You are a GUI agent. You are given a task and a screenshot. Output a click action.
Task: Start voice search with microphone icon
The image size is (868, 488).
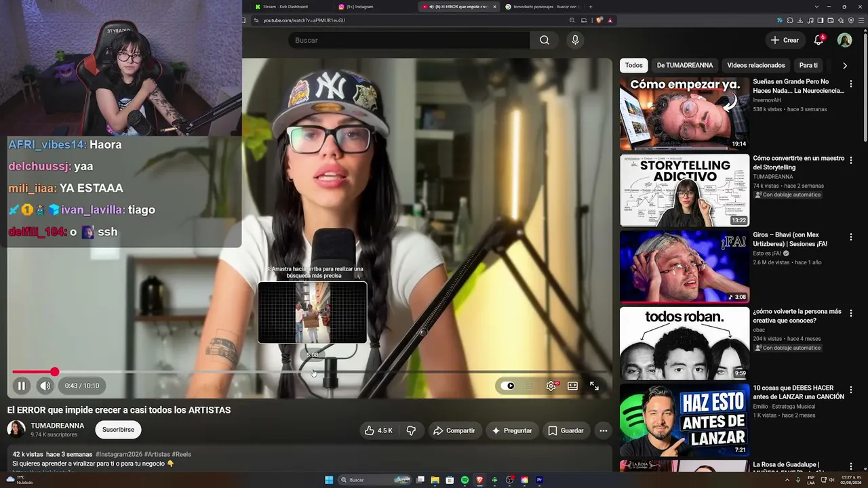click(x=575, y=40)
